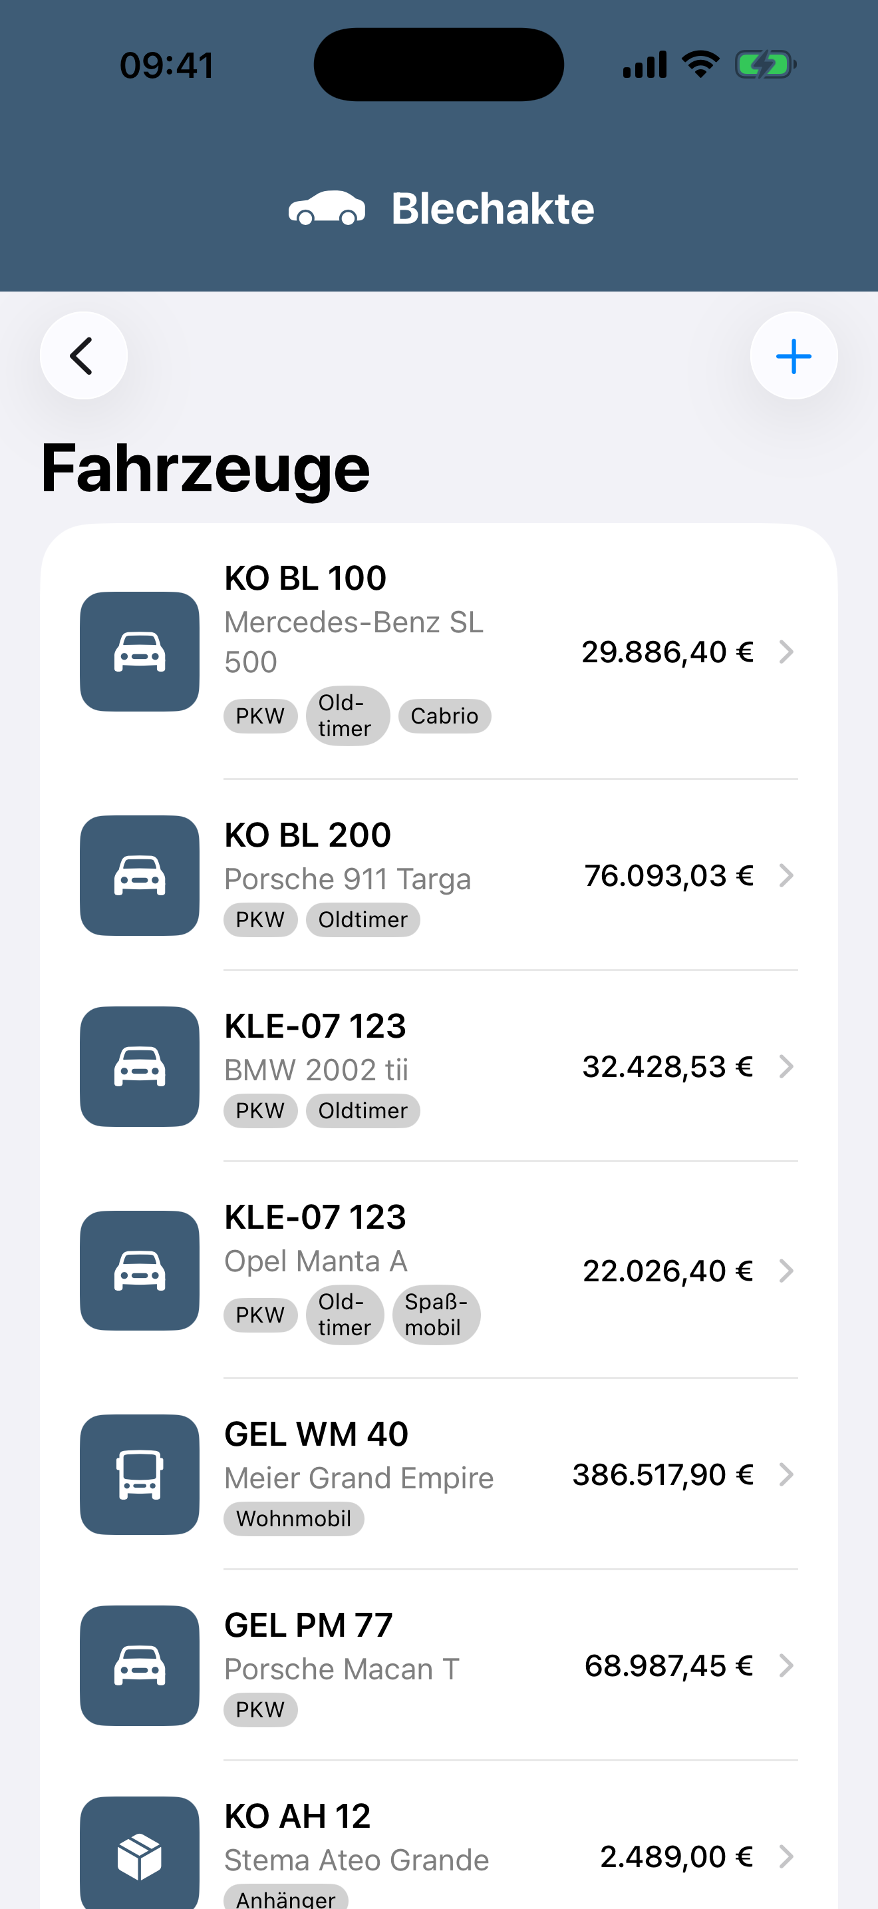Select the Wohnmobil tag
Screen dimensions: 878x1909
[293, 1518]
